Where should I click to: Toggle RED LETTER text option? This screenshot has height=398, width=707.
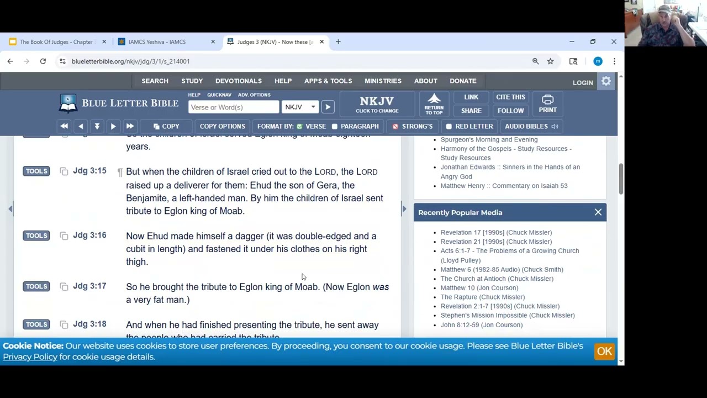pyautogui.click(x=469, y=126)
